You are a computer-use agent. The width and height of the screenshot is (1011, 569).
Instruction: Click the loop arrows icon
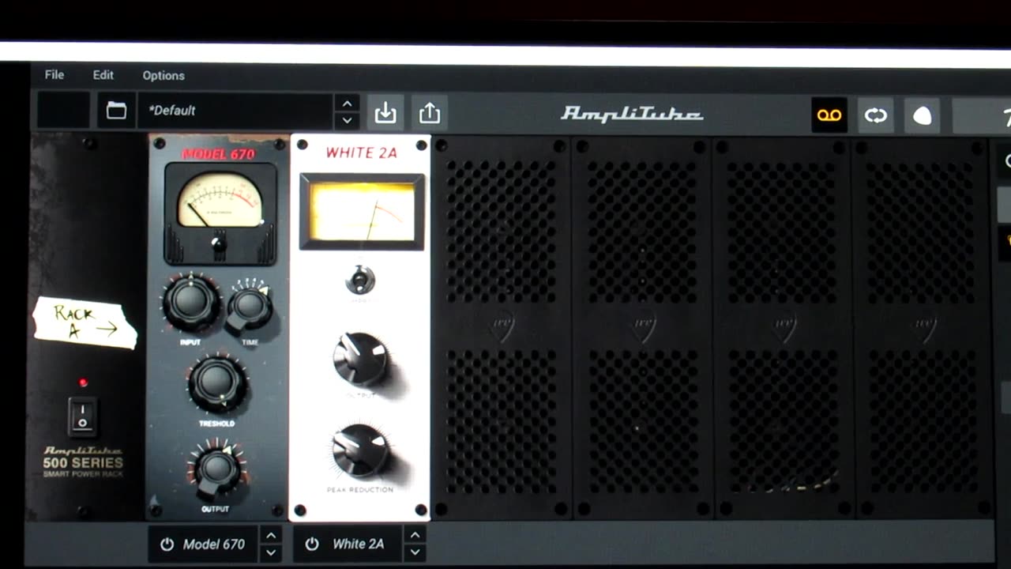point(876,115)
